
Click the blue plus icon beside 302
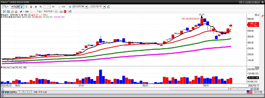click(70, 7)
